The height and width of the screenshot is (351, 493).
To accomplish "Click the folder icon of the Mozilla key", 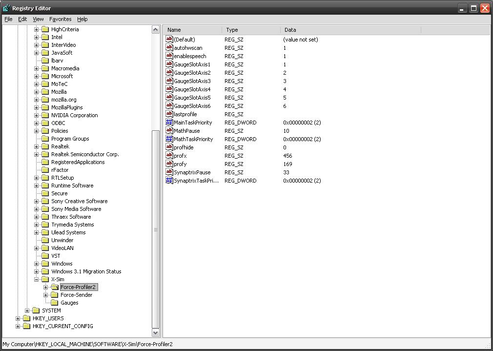I will [x=45, y=92].
